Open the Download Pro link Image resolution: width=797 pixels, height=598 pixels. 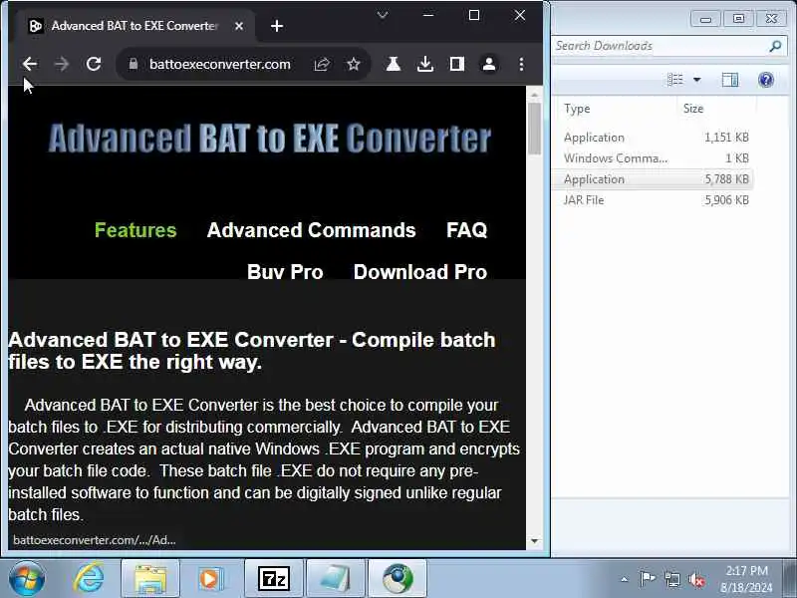click(x=420, y=271)
